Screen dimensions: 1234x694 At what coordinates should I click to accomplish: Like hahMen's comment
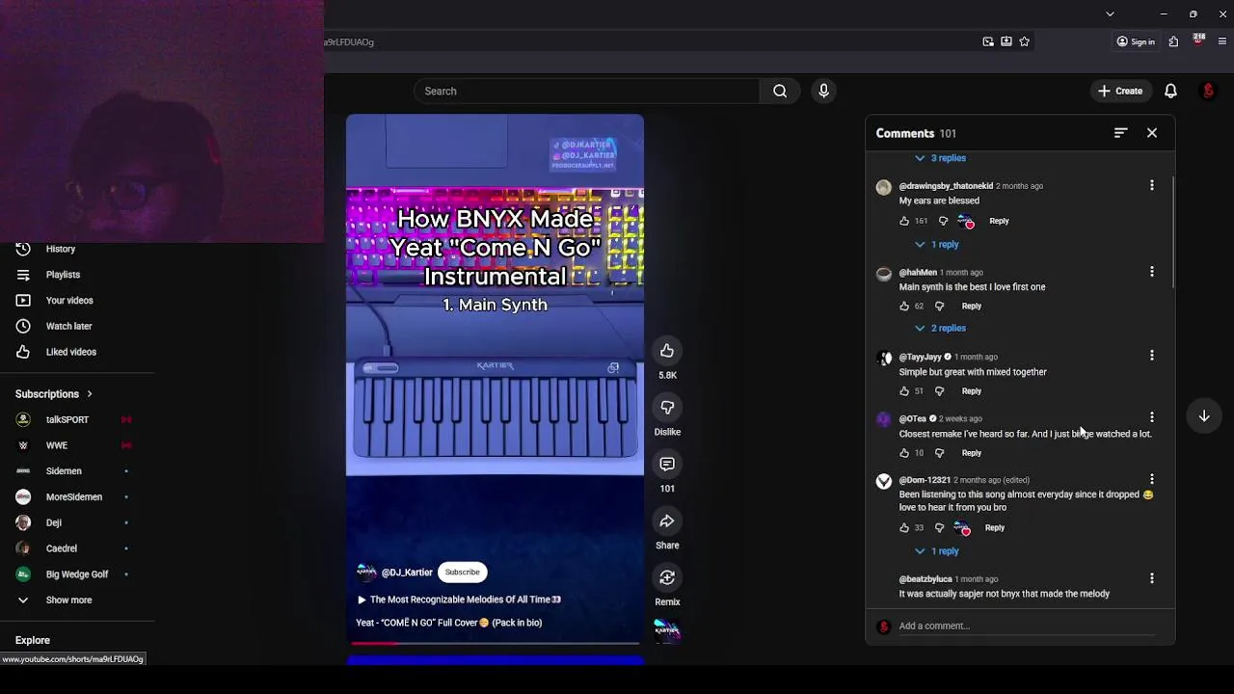tap(904, 307)
